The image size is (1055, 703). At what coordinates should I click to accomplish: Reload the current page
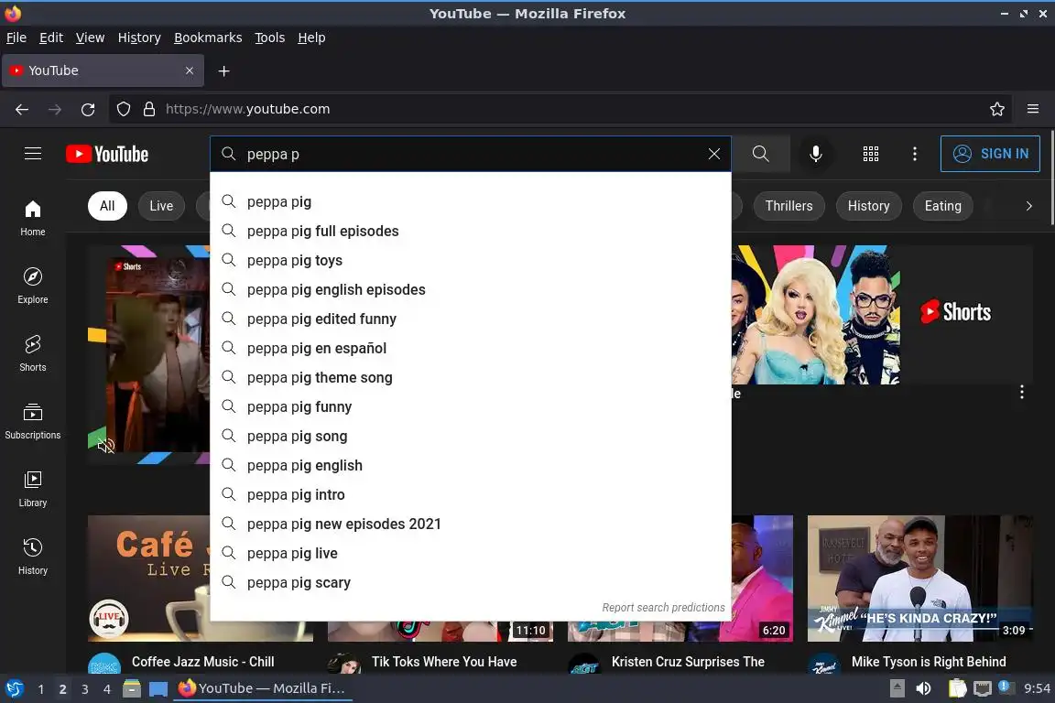pyautogui.click(x=88, y=109)
